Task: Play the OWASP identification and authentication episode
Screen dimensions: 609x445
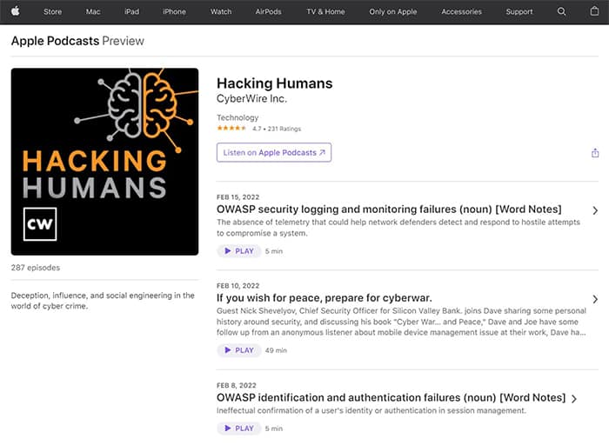Action: [239, 428]
